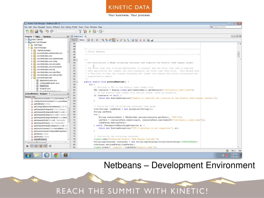The width and height of the screenshot is (264, 198).
Task: Click the Previous Bookmark editor icon
Action: 121,40
